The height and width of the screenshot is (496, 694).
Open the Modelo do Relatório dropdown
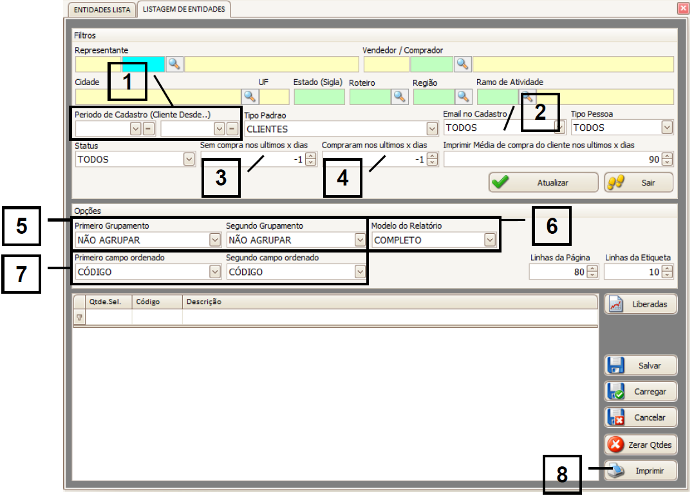[x=490, y=240]
